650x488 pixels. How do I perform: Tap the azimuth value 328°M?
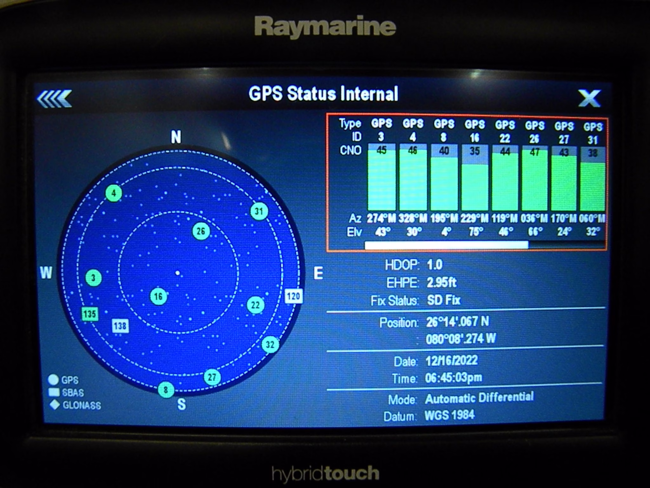(x=413, y=218)
